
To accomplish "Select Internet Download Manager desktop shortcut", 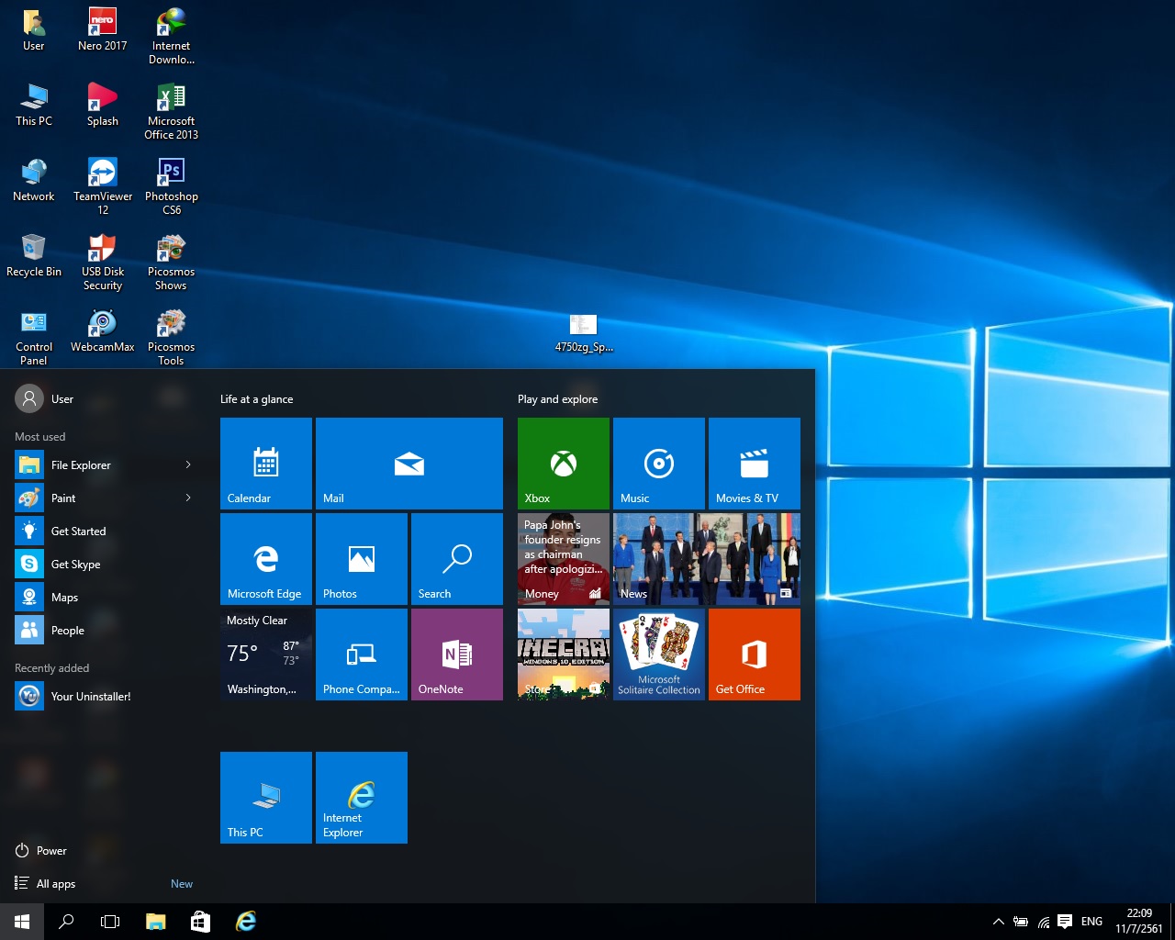I will [x=172, y=37].
